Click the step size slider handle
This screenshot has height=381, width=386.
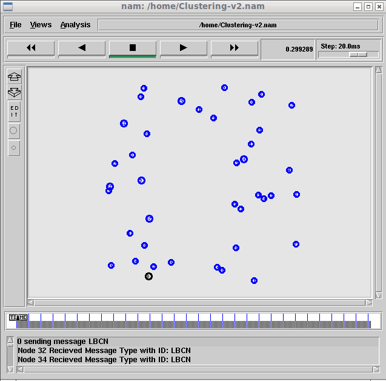click(359, 55)
